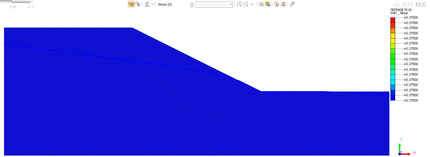Select the node snap filter icon
Viewport: 430px width, 157px height.
click(147, 4)
